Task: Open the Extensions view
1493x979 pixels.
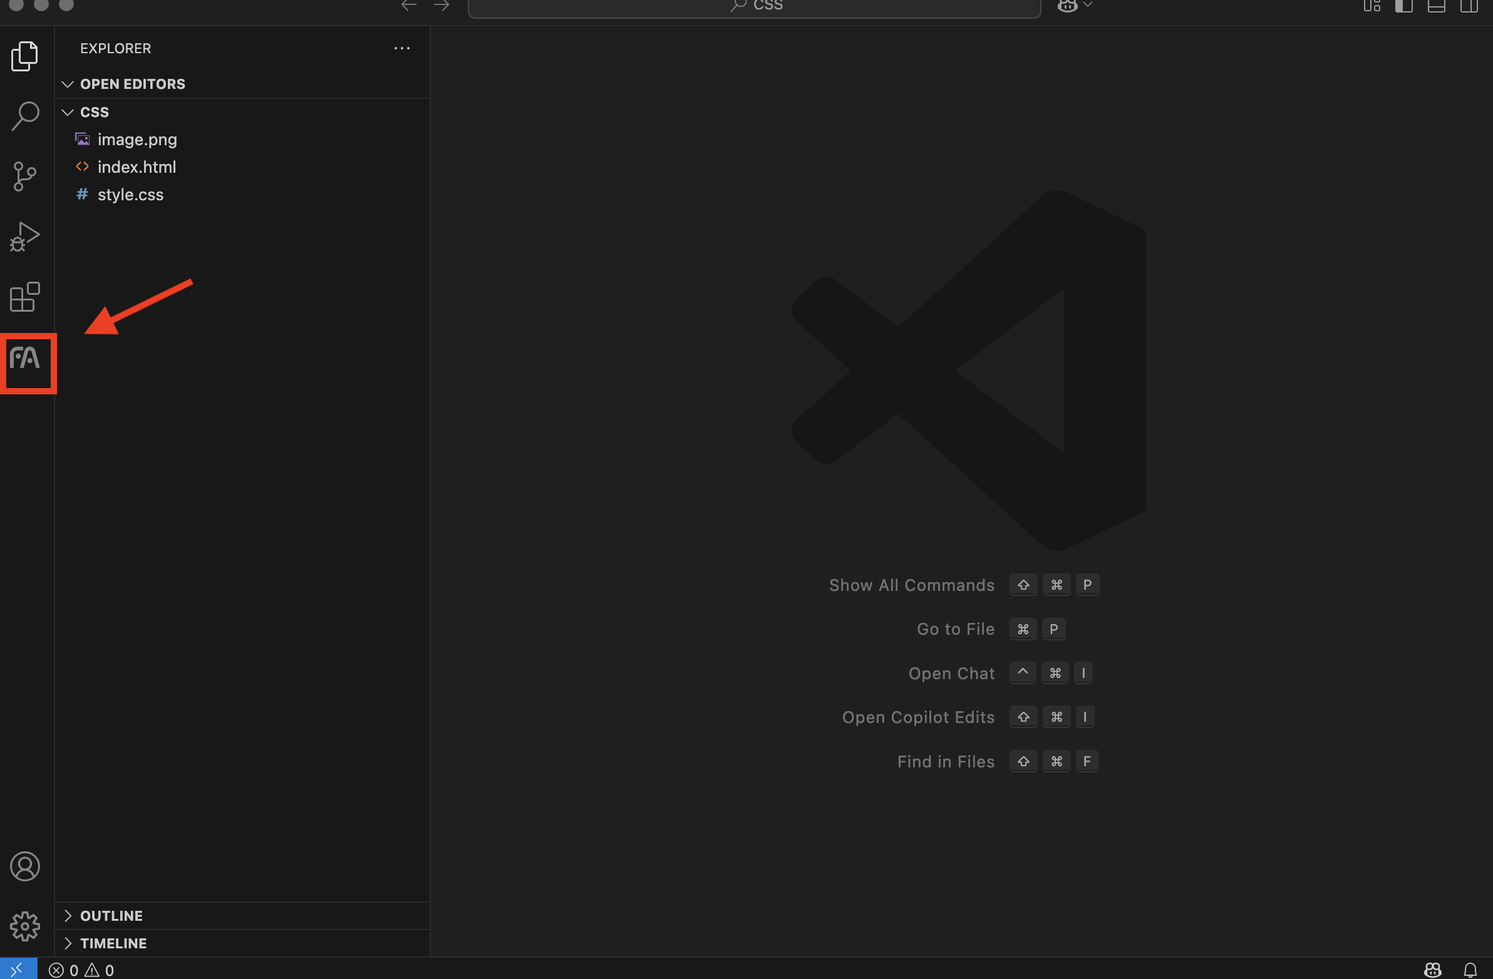Action: (25, 297)
